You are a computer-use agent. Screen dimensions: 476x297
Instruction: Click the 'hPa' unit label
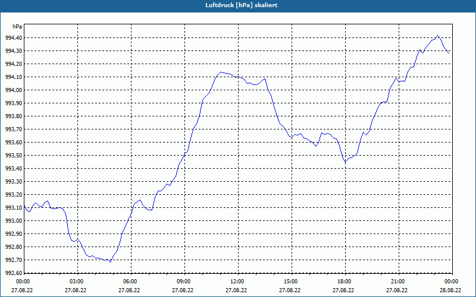17,27
